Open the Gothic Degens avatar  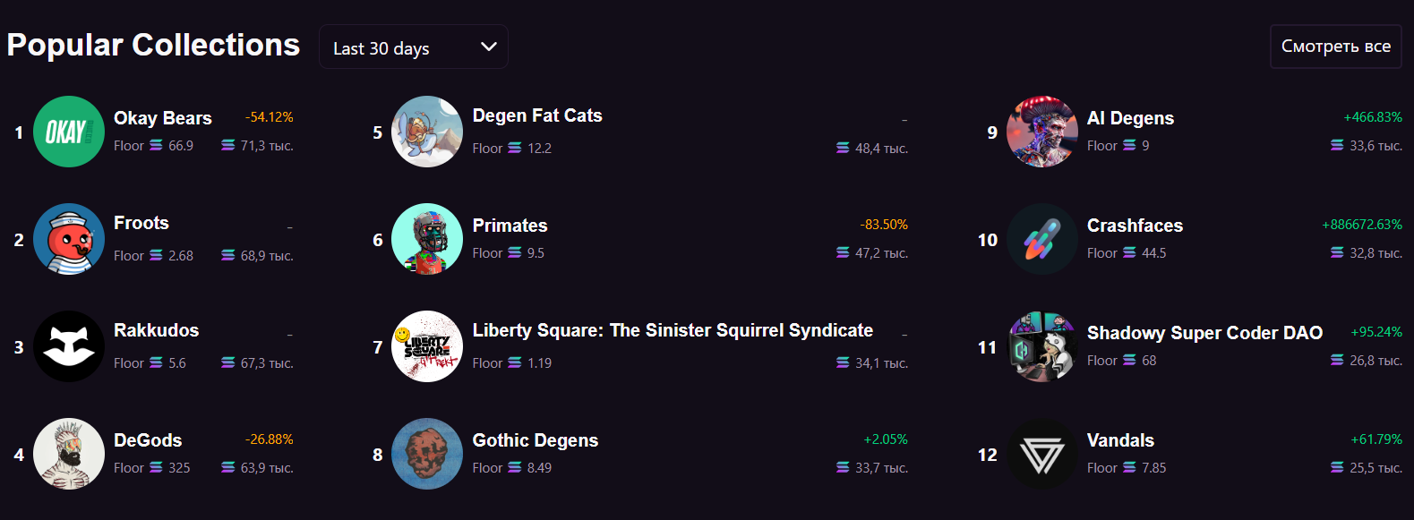pyautogui.click(x=427, y=454)
